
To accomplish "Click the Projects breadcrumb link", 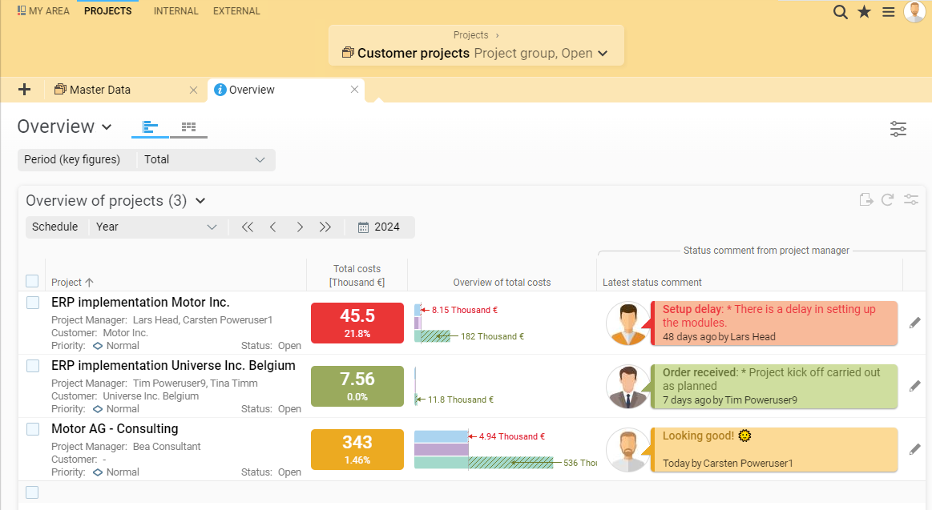I will point(470,35).
